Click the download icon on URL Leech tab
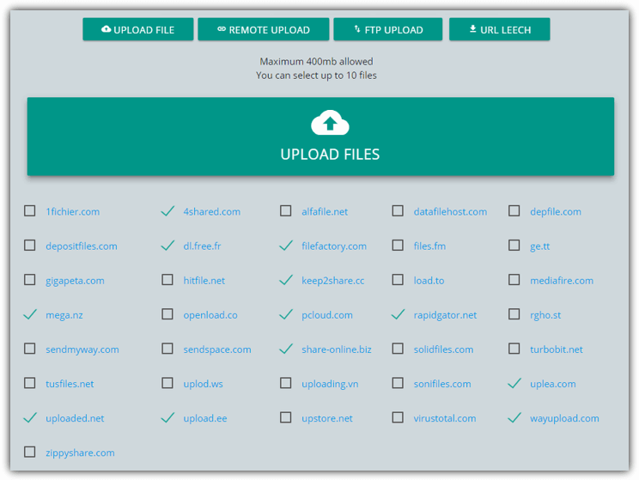Image resolution: width=639 pixels, height=480 pixels. coord(472,29)
